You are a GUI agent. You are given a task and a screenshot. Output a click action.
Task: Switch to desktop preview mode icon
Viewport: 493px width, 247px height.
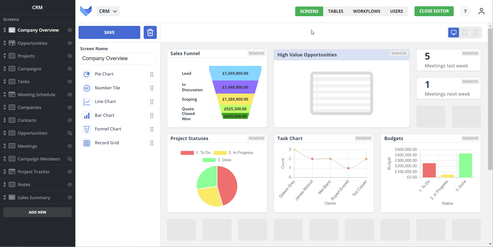coord(454,33)
